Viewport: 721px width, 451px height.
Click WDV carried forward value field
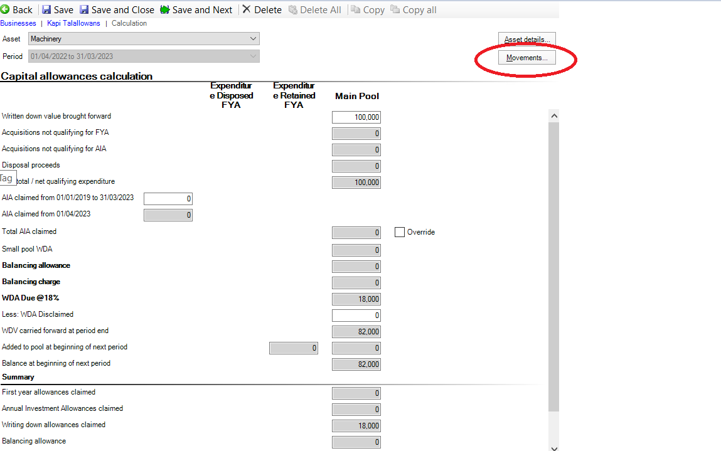356,331
